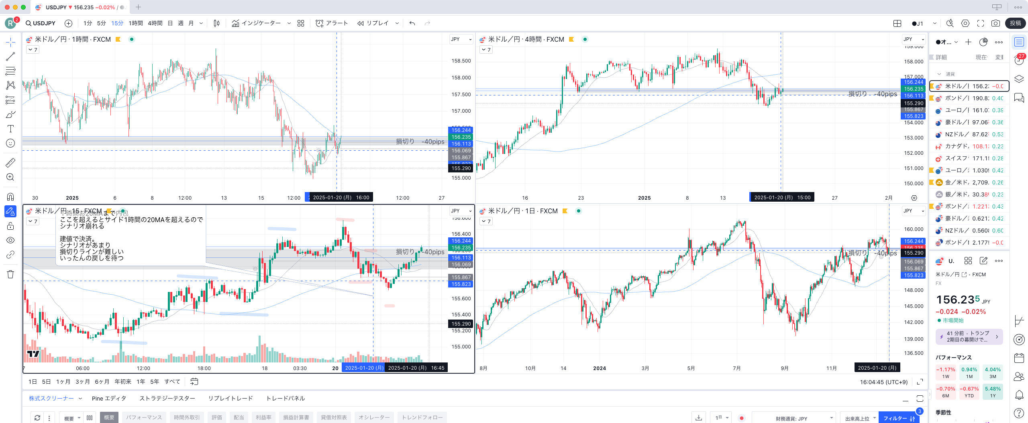Open the Fibonacci retracement tools

(10, 71)
